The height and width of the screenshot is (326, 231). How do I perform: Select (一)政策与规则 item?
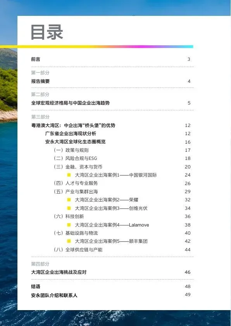click(x=71, y=150)
